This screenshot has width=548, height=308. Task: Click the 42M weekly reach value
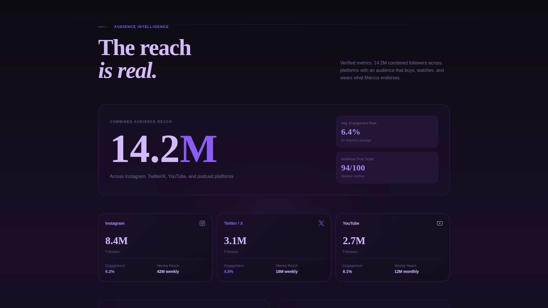point(168,271)
